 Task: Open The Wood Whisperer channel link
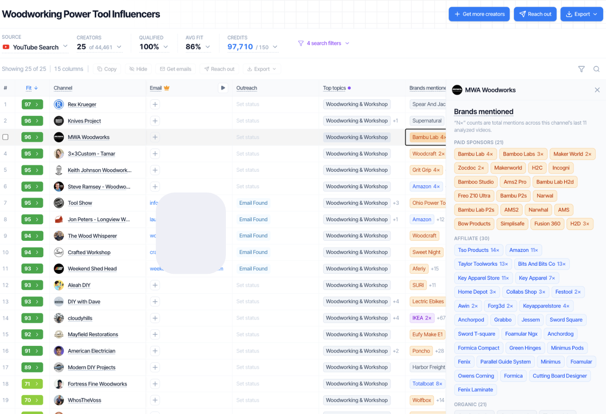(92, 236)
